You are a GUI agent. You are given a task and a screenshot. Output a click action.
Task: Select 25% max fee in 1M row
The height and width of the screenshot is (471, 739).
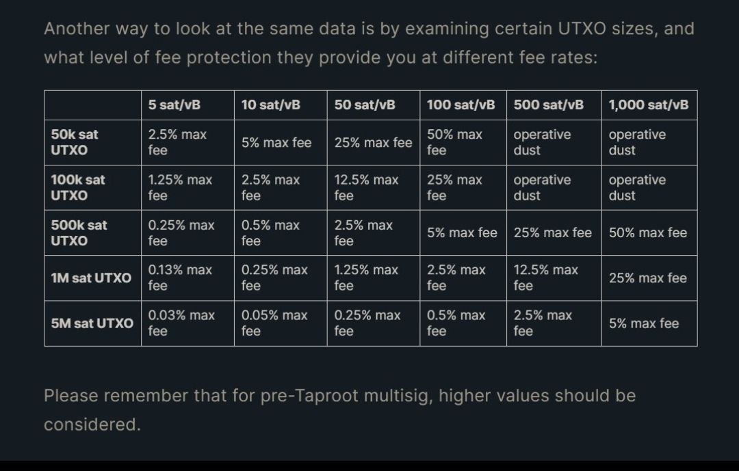(x=649, y=278)
